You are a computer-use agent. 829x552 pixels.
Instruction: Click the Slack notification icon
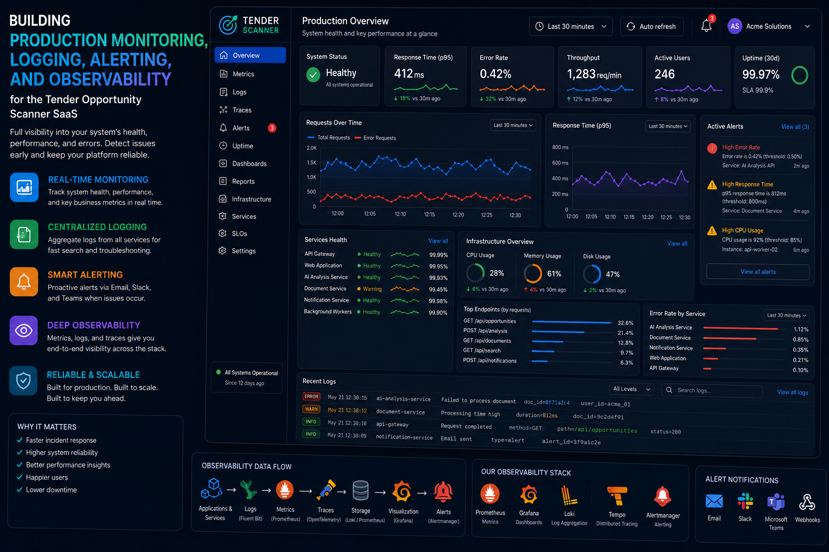coord(745,501)
